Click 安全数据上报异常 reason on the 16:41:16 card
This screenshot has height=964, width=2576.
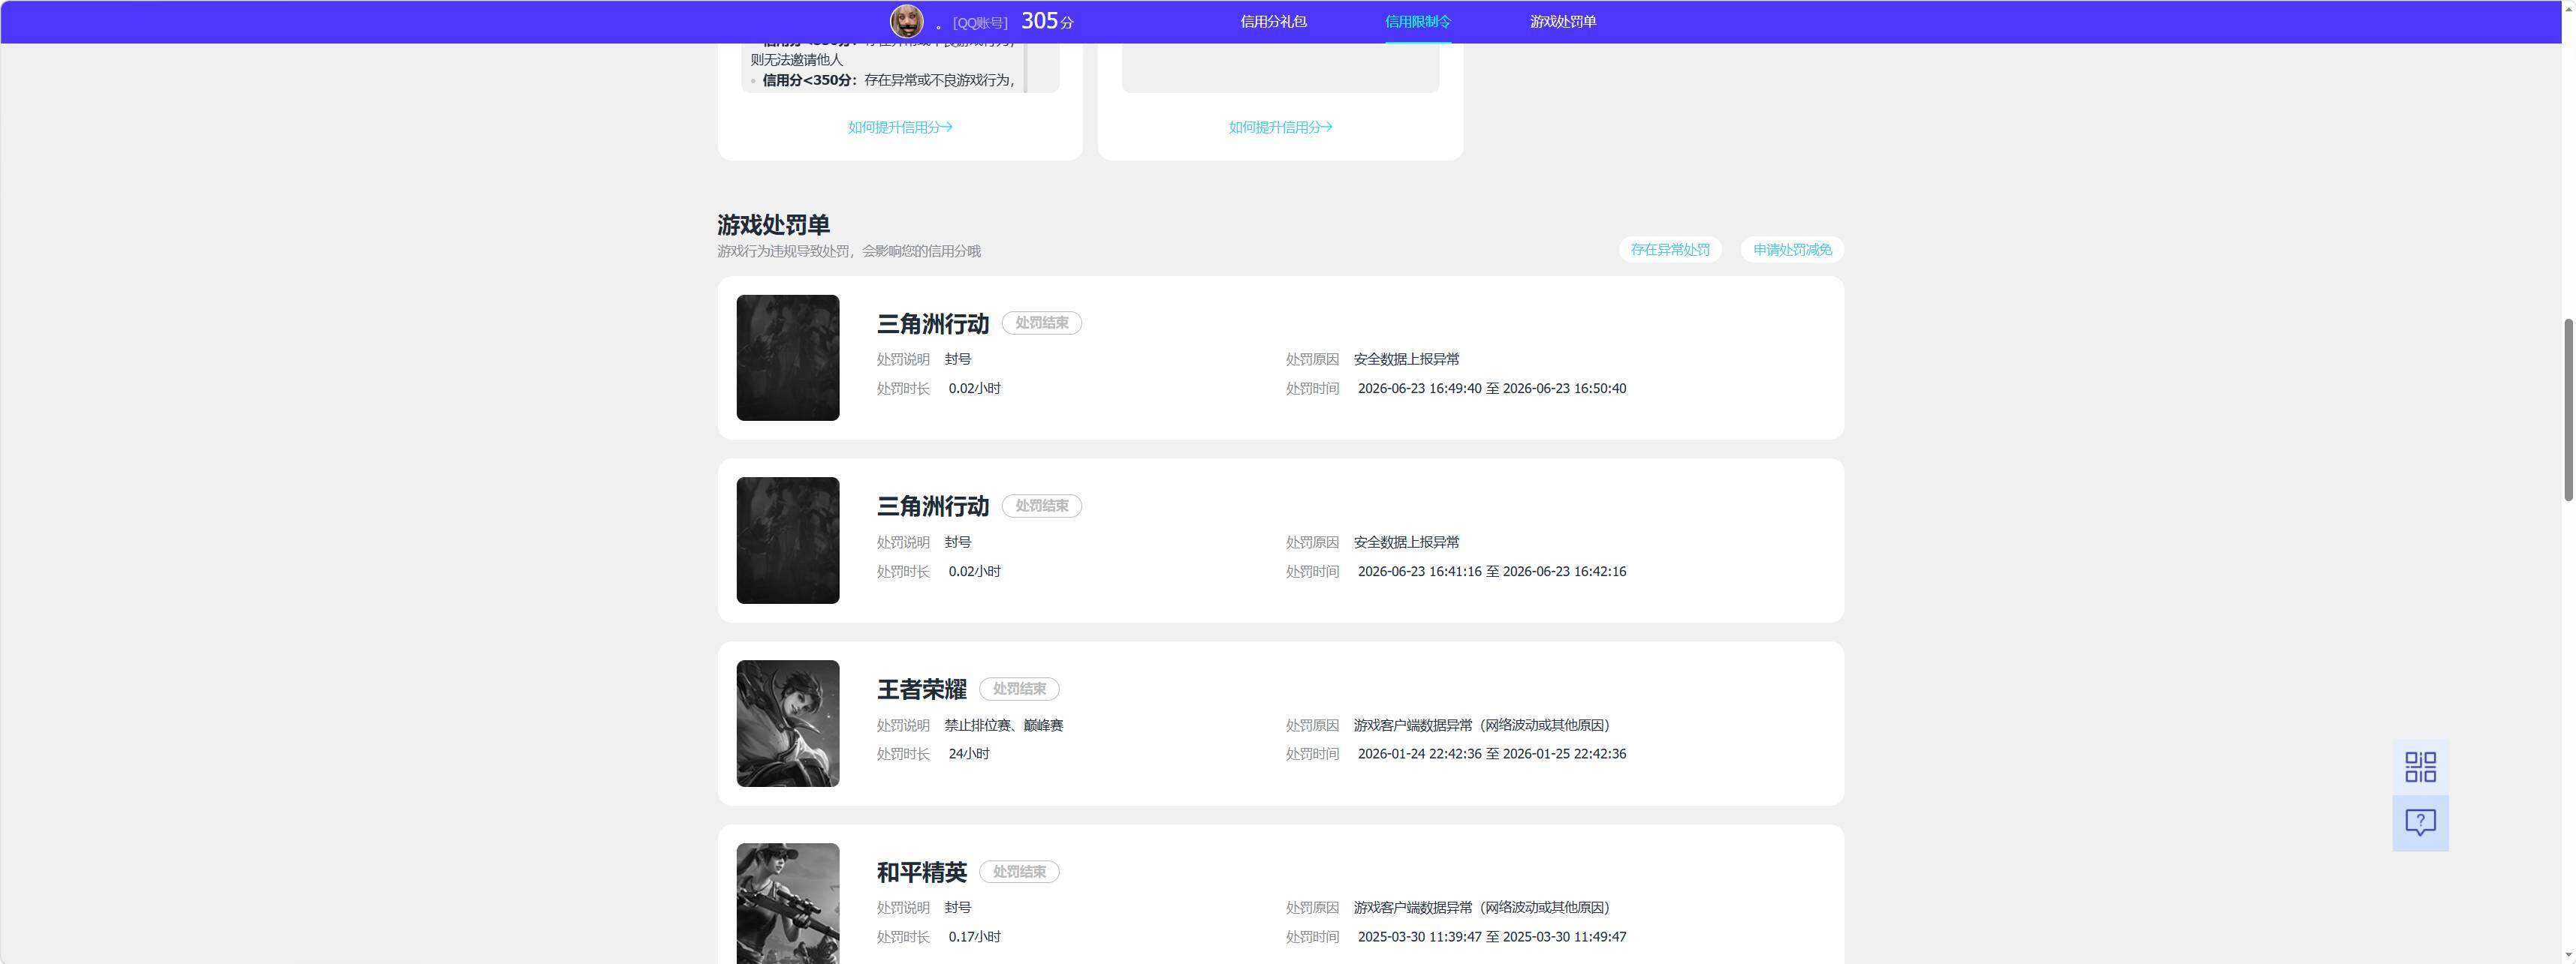click(1406, 542)
